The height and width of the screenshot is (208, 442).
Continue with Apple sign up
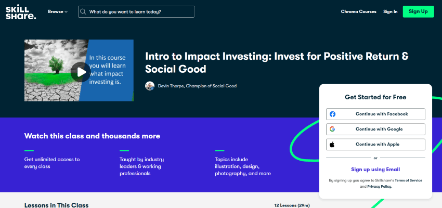(375, 145)
